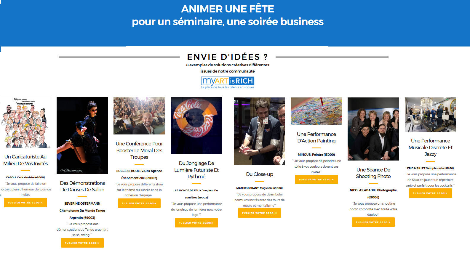Open the caricature drawing thumbnail
The height and width of the screenshot is (263, 470).
pyautogui.click(x=25, y=122)
